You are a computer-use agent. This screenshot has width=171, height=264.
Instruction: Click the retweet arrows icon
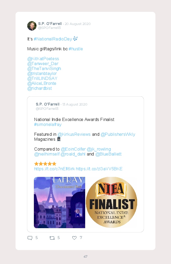(52, 238)
